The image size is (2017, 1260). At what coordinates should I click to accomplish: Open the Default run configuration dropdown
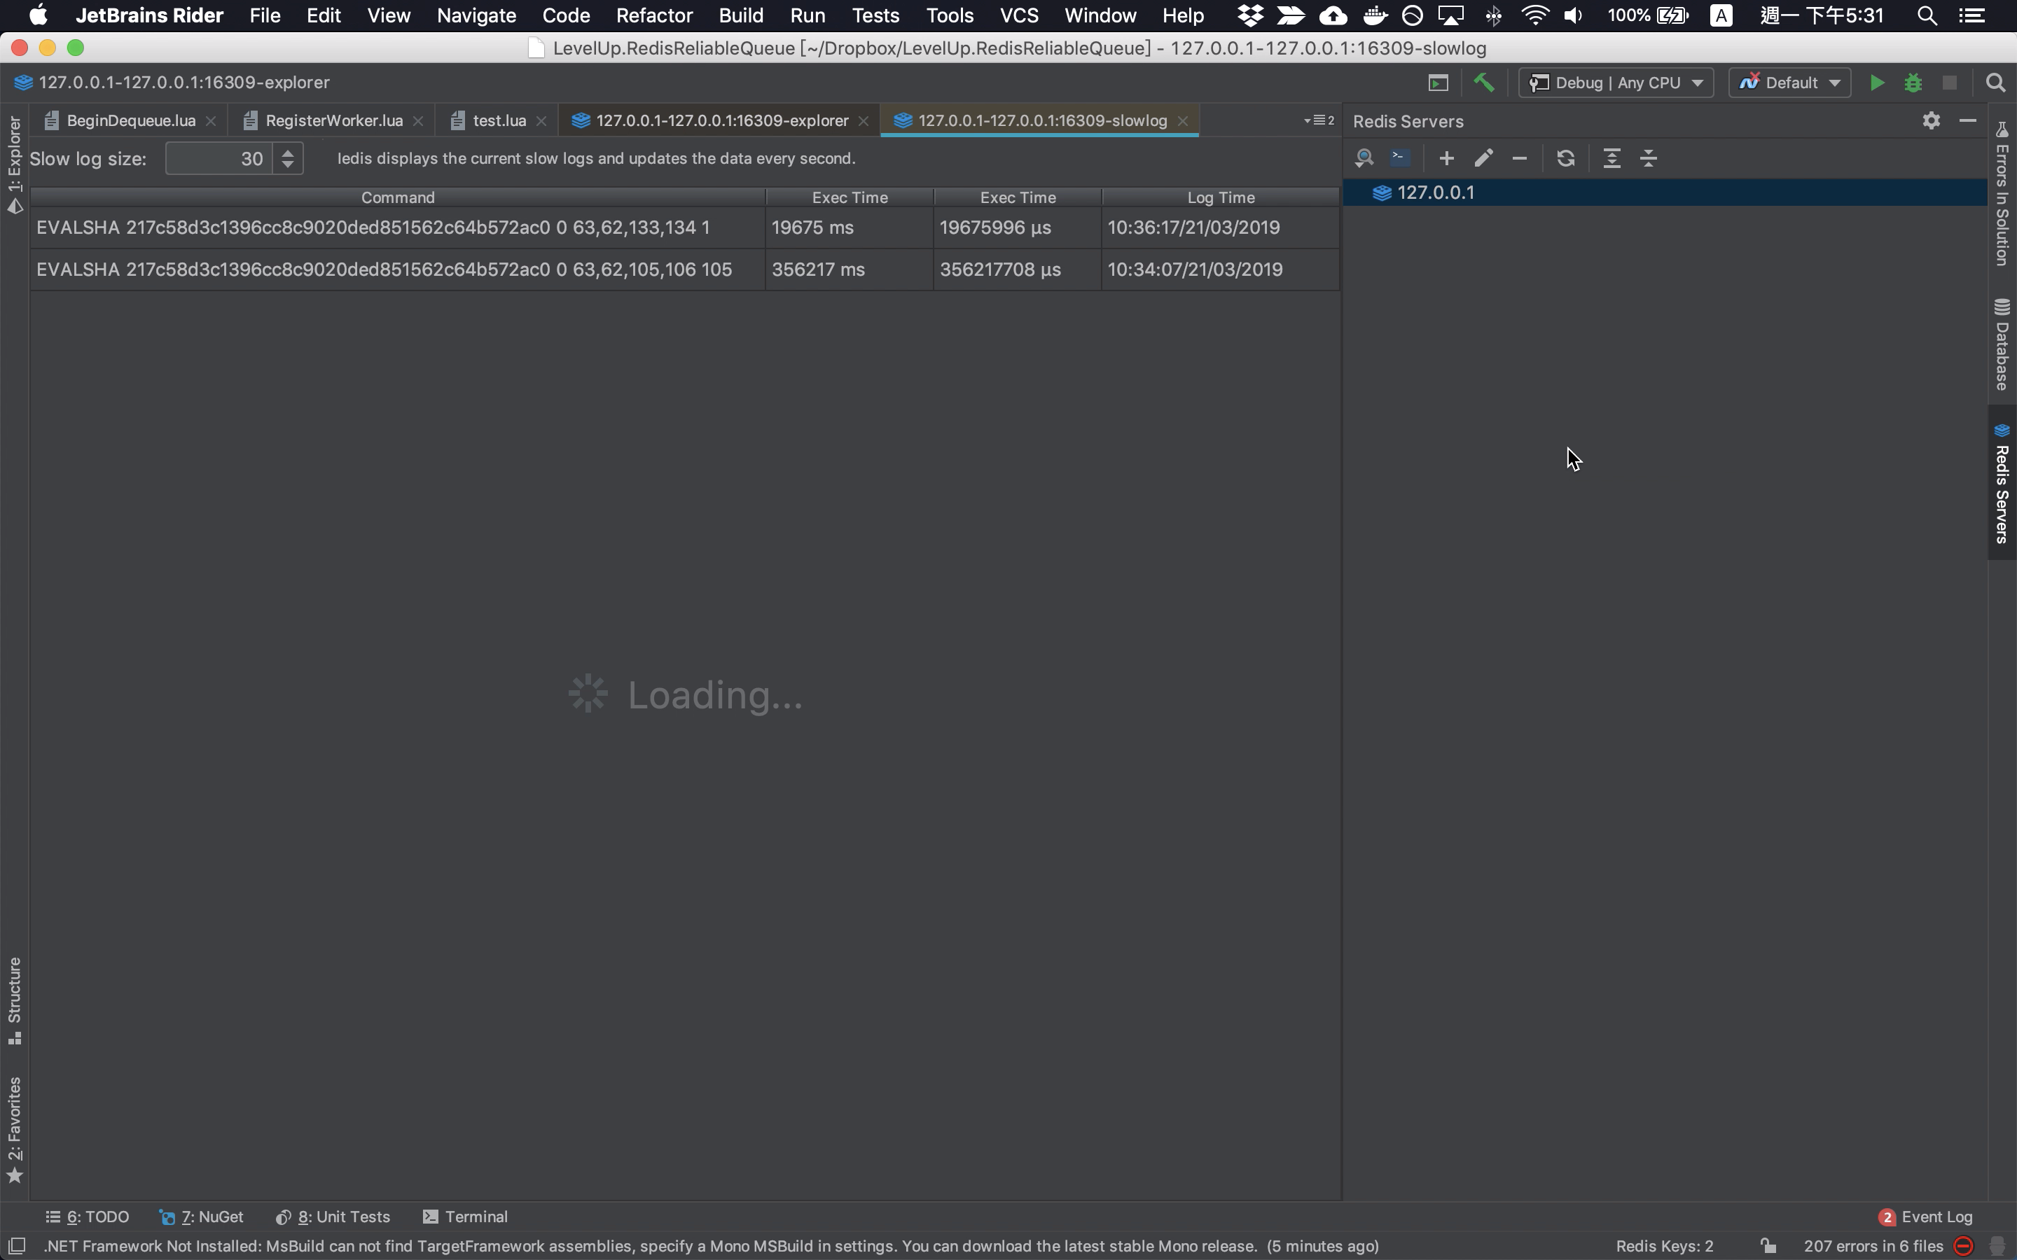(x=1789, y=83)
